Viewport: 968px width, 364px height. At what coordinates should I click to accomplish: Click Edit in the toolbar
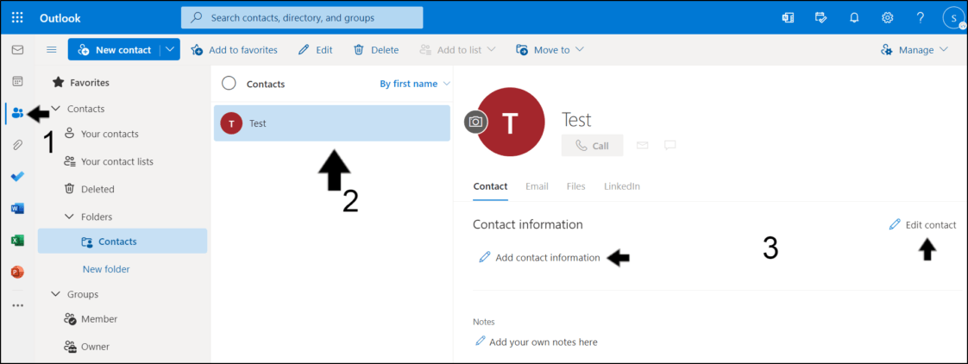pos(316,50)
